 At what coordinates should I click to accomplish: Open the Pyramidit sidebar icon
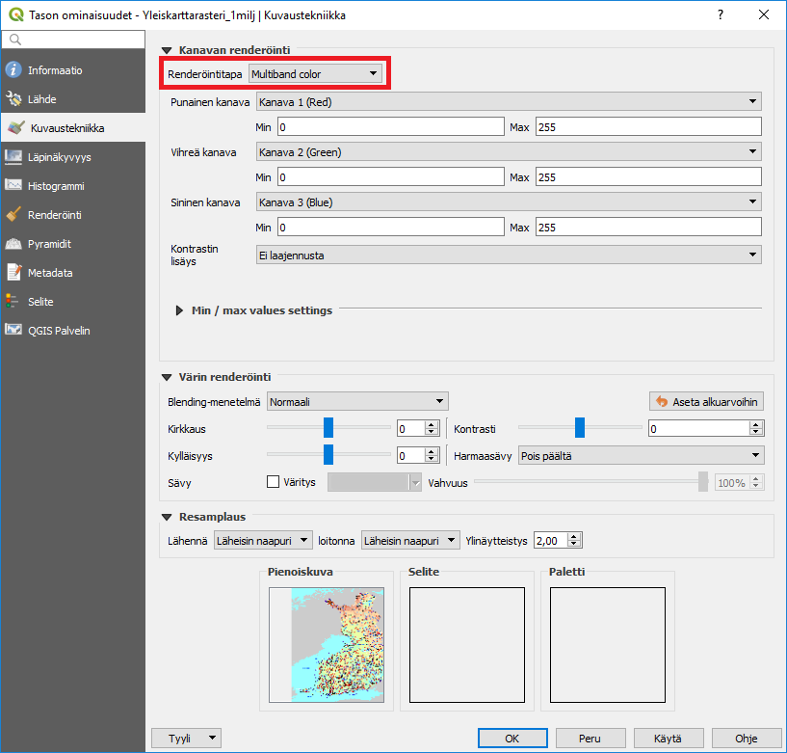[x=13, y=244]
